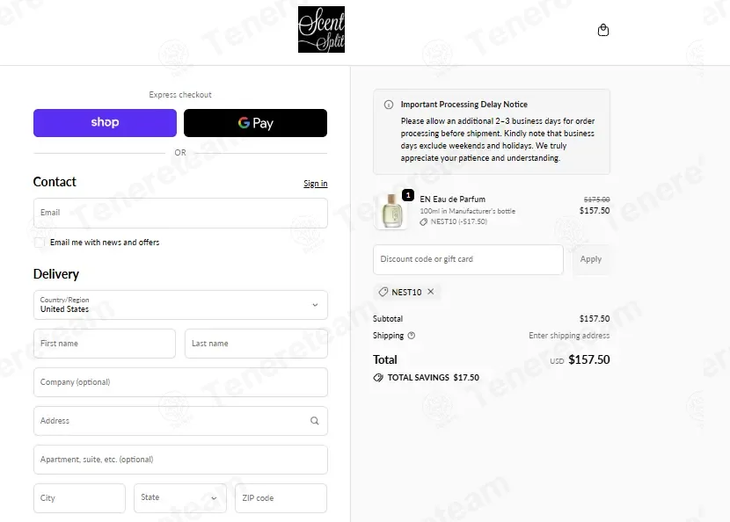Screen dimensions: 730x522
Task: Open the shopping bag cart icon
Action: pos(602,30)
